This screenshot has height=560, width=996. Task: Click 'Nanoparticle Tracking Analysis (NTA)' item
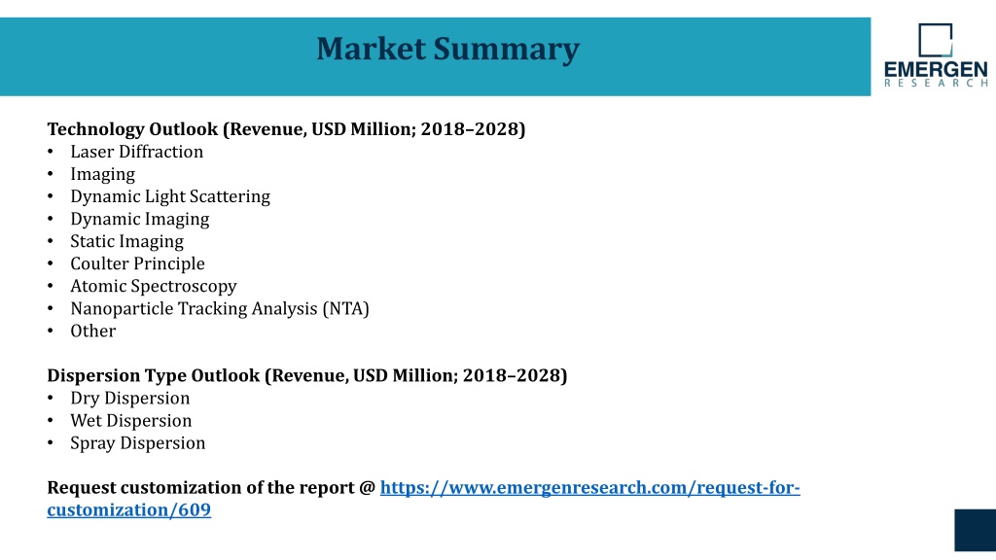tap(220, 308)
